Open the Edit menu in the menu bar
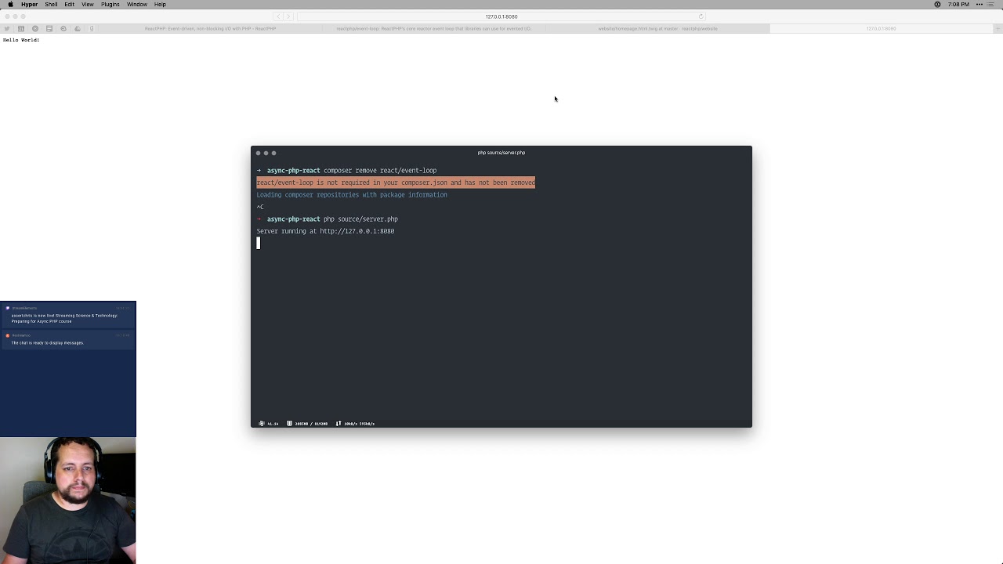The image size is (1003, 564). click(x=69, y=4)
